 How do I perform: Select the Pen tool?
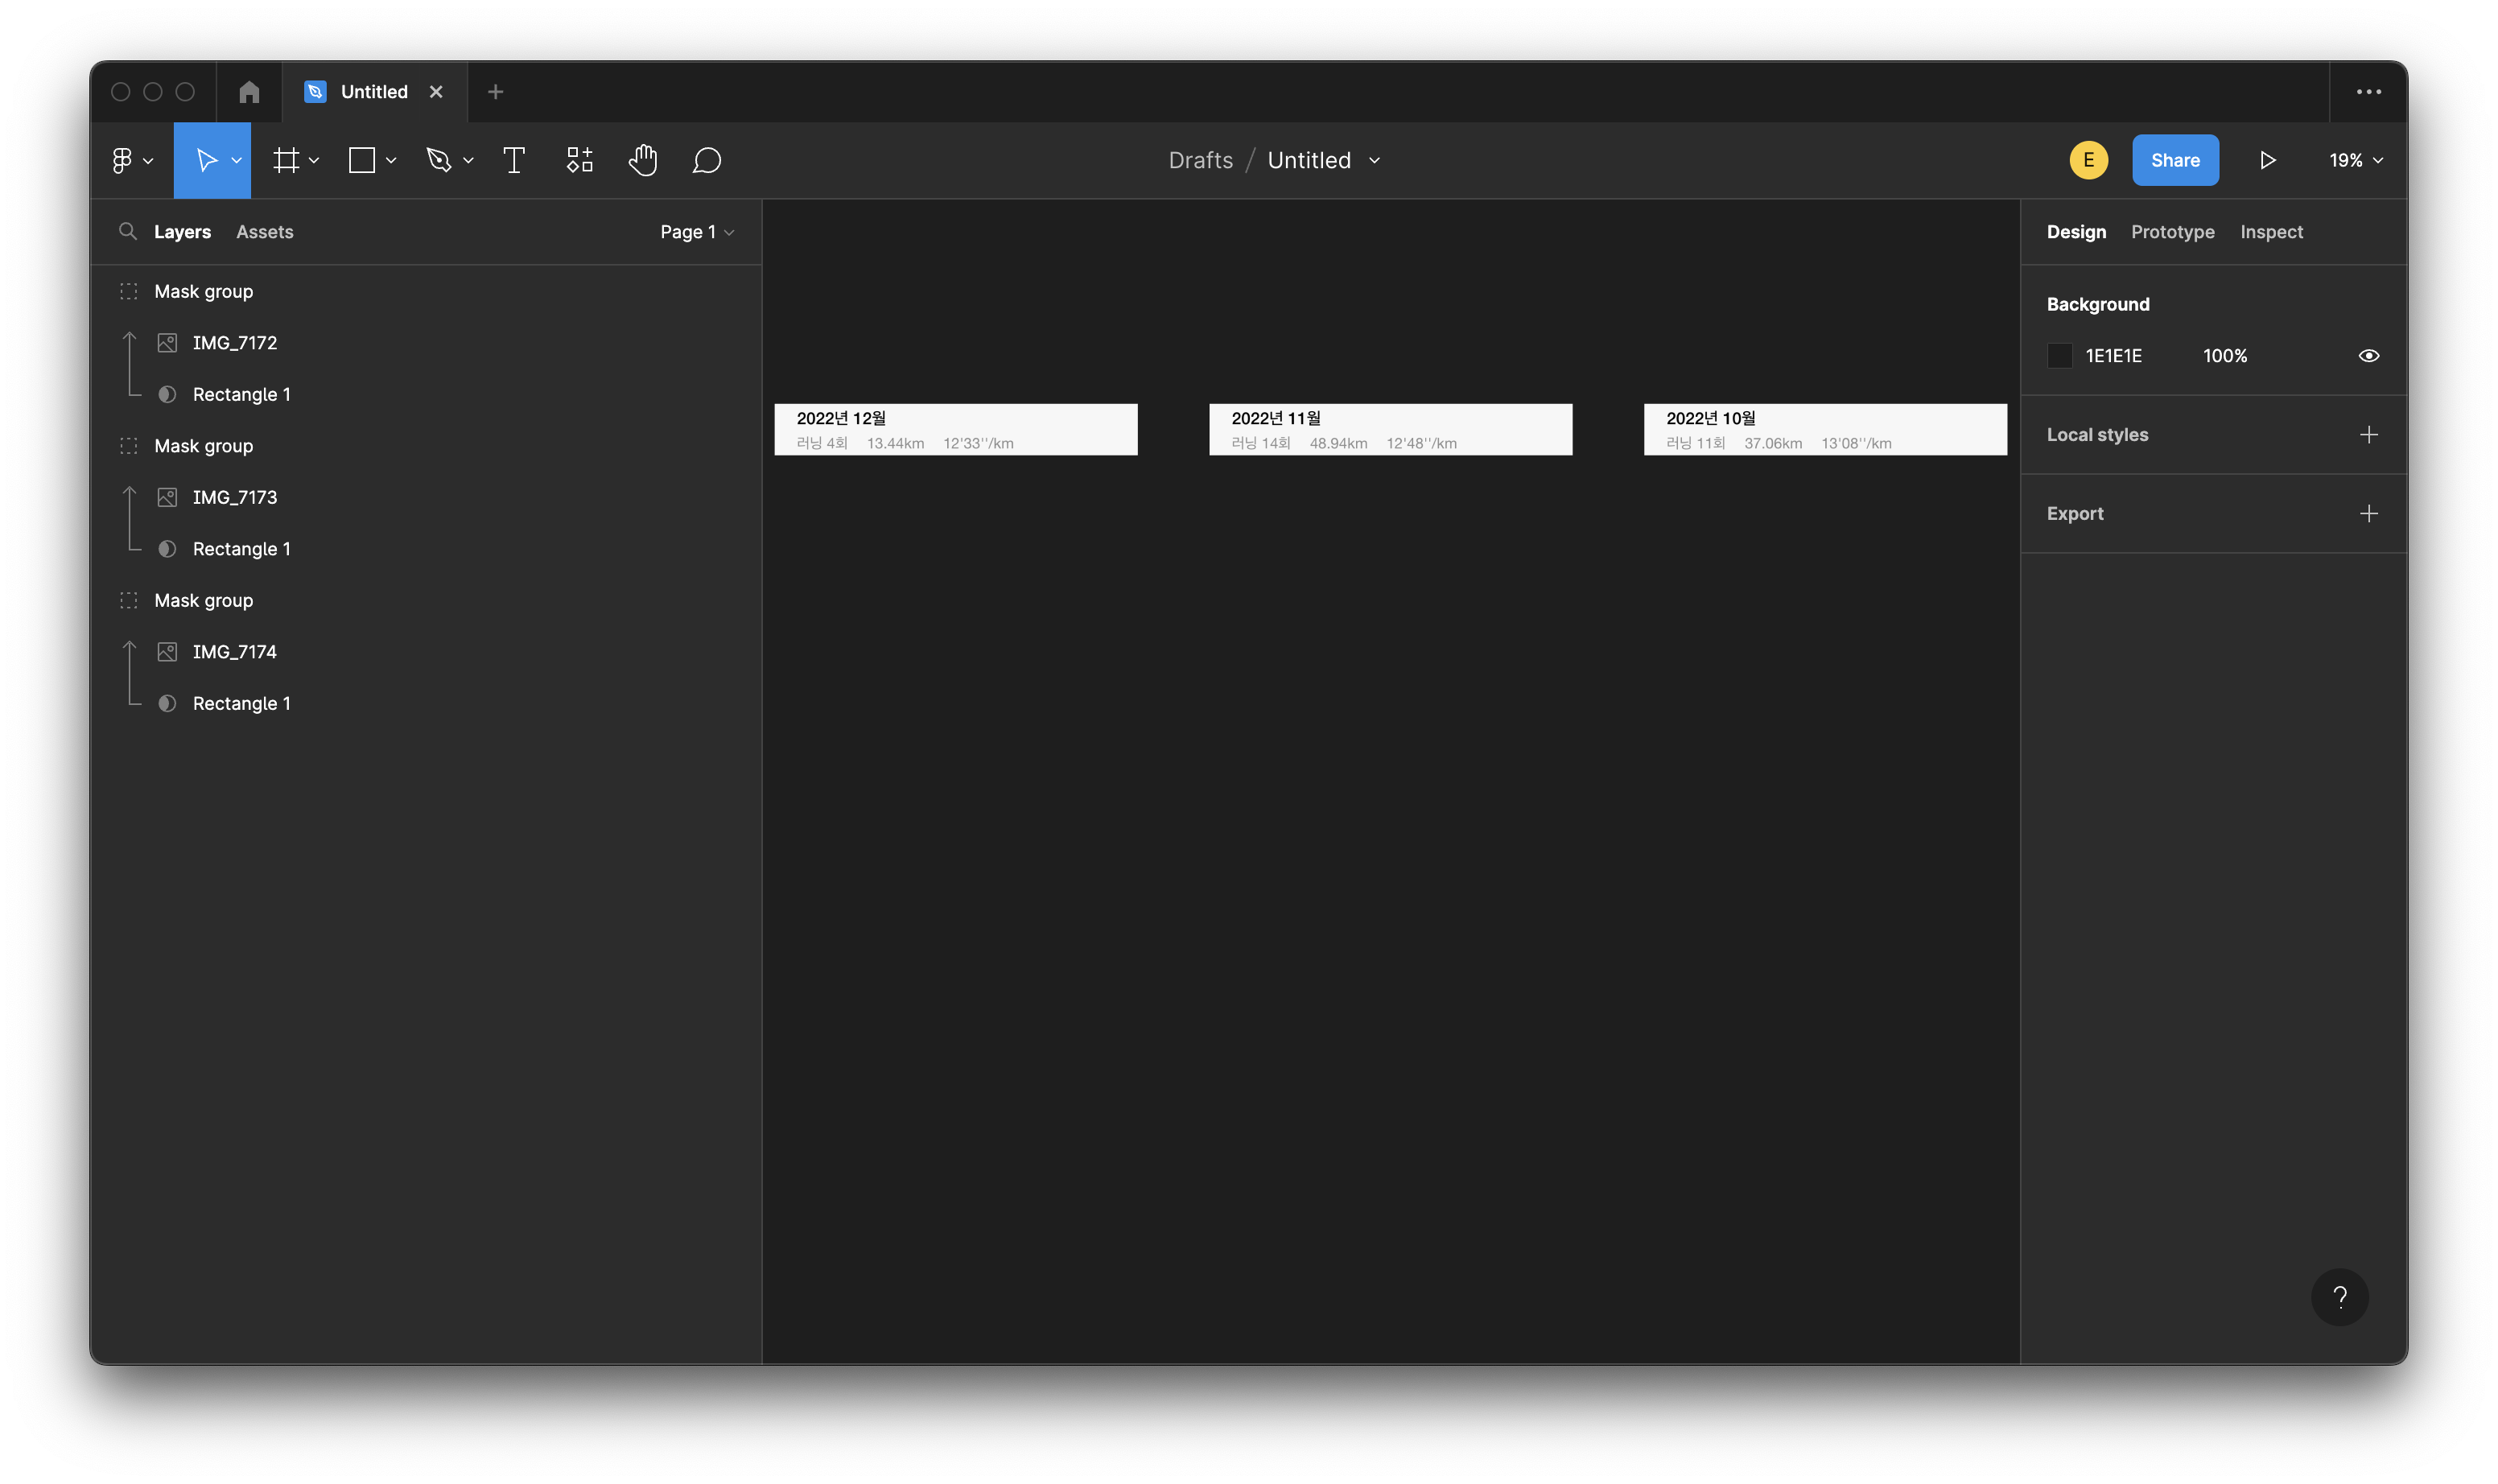(439, 160)
